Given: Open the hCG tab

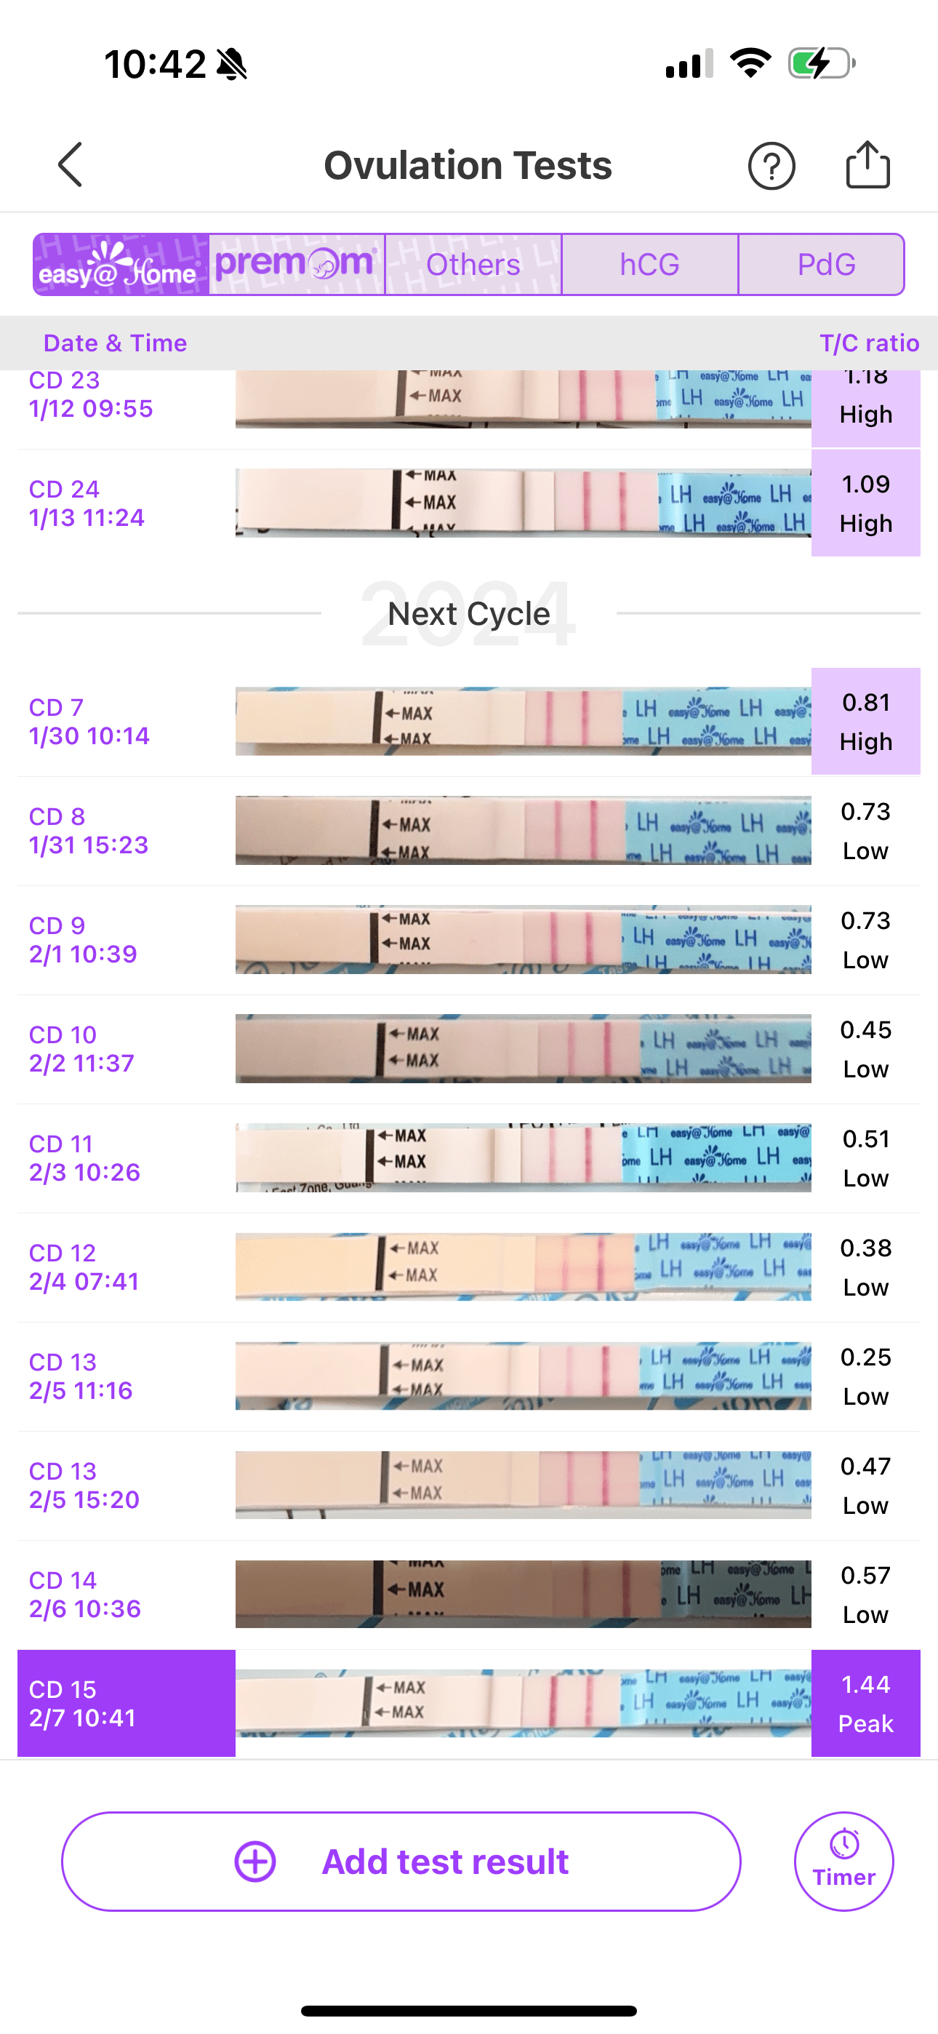Looking at the screenshot, I should (650, 265).
